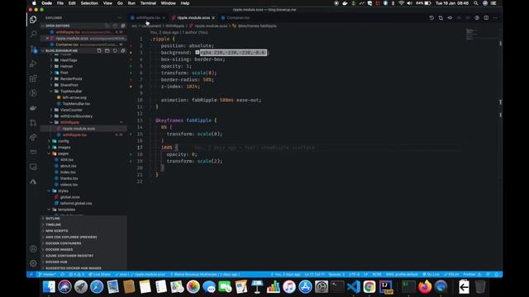
Task: Open the File menu
Action: coord(60,3)
